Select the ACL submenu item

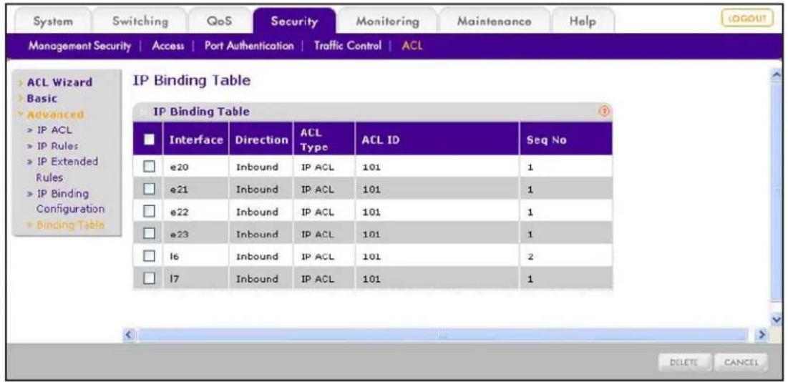pos(412,46)
